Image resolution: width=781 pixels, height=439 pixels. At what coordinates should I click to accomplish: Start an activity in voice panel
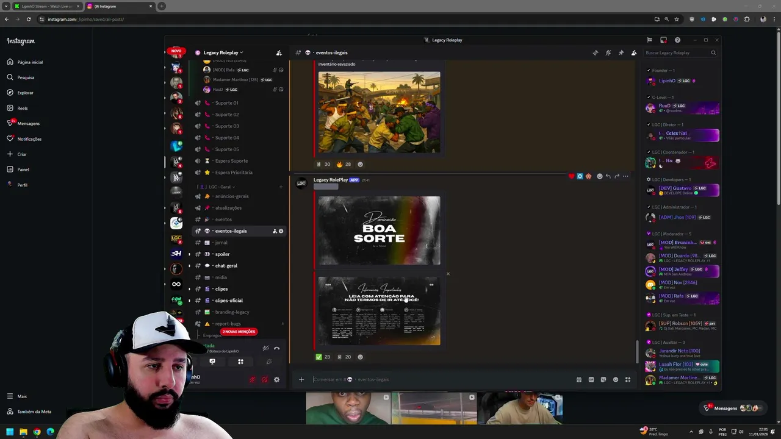[240, 362]
